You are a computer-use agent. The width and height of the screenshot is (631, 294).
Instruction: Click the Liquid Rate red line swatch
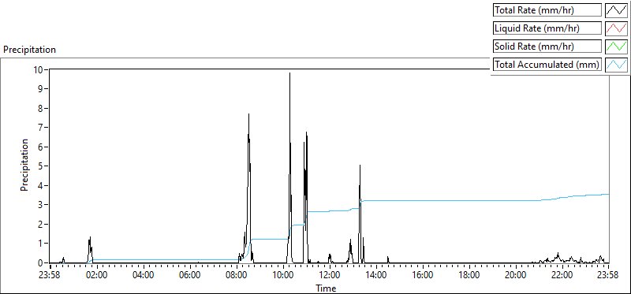pos(617,28)
